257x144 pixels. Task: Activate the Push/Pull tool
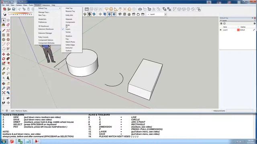click(x=8, y=54)
